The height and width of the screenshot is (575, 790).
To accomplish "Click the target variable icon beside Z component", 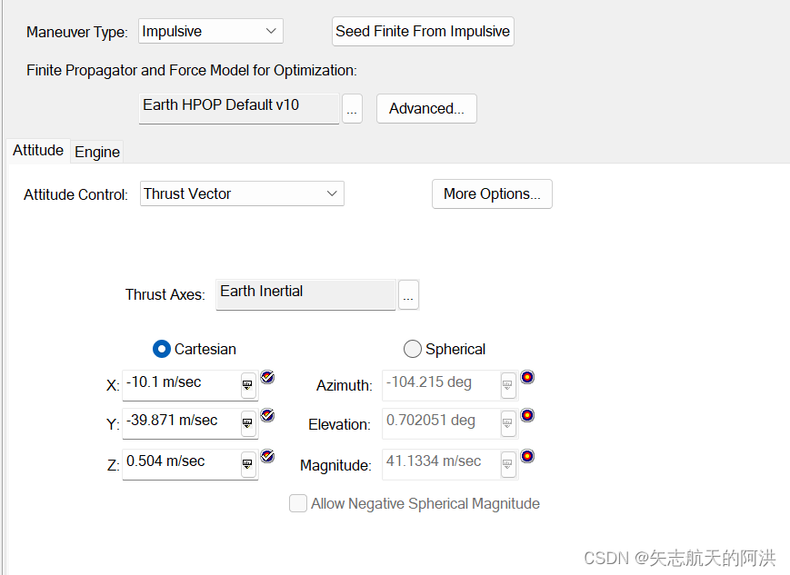I will (x=267, y=456).
